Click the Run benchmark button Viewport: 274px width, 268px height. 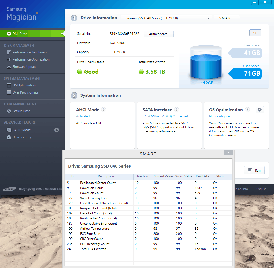pyautogui.click(x=254, y=170)
